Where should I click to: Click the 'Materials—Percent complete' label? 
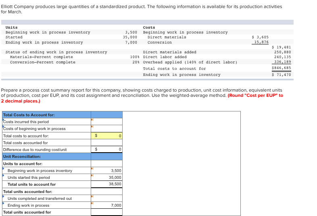[42, 57]
